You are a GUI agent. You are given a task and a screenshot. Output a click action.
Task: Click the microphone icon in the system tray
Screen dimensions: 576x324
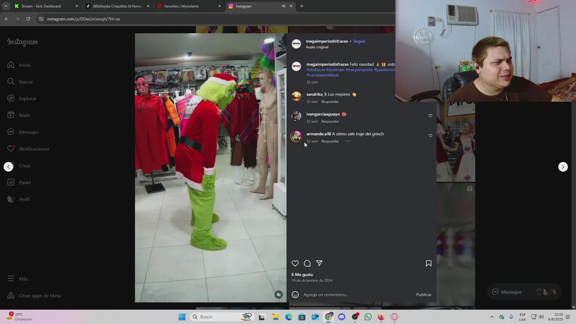coord(511,317)
